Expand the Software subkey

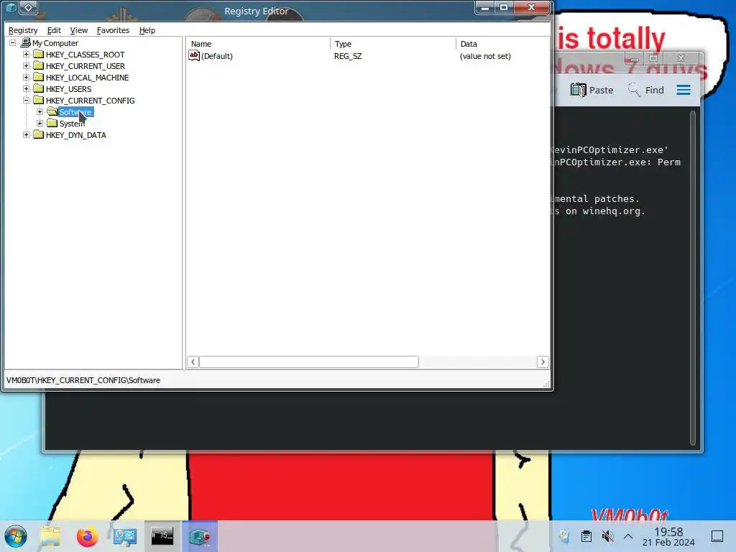[x=40, y=111]
